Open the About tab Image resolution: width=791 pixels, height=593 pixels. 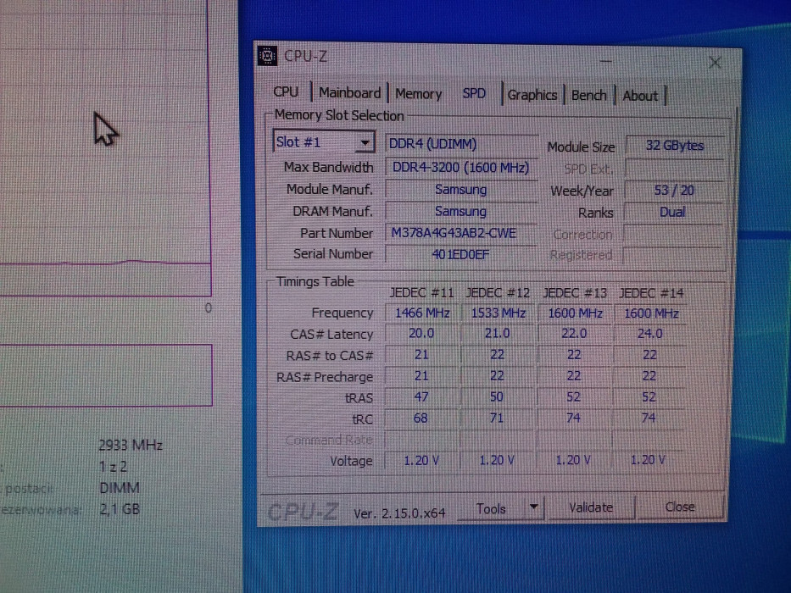(x=640, y=96)
